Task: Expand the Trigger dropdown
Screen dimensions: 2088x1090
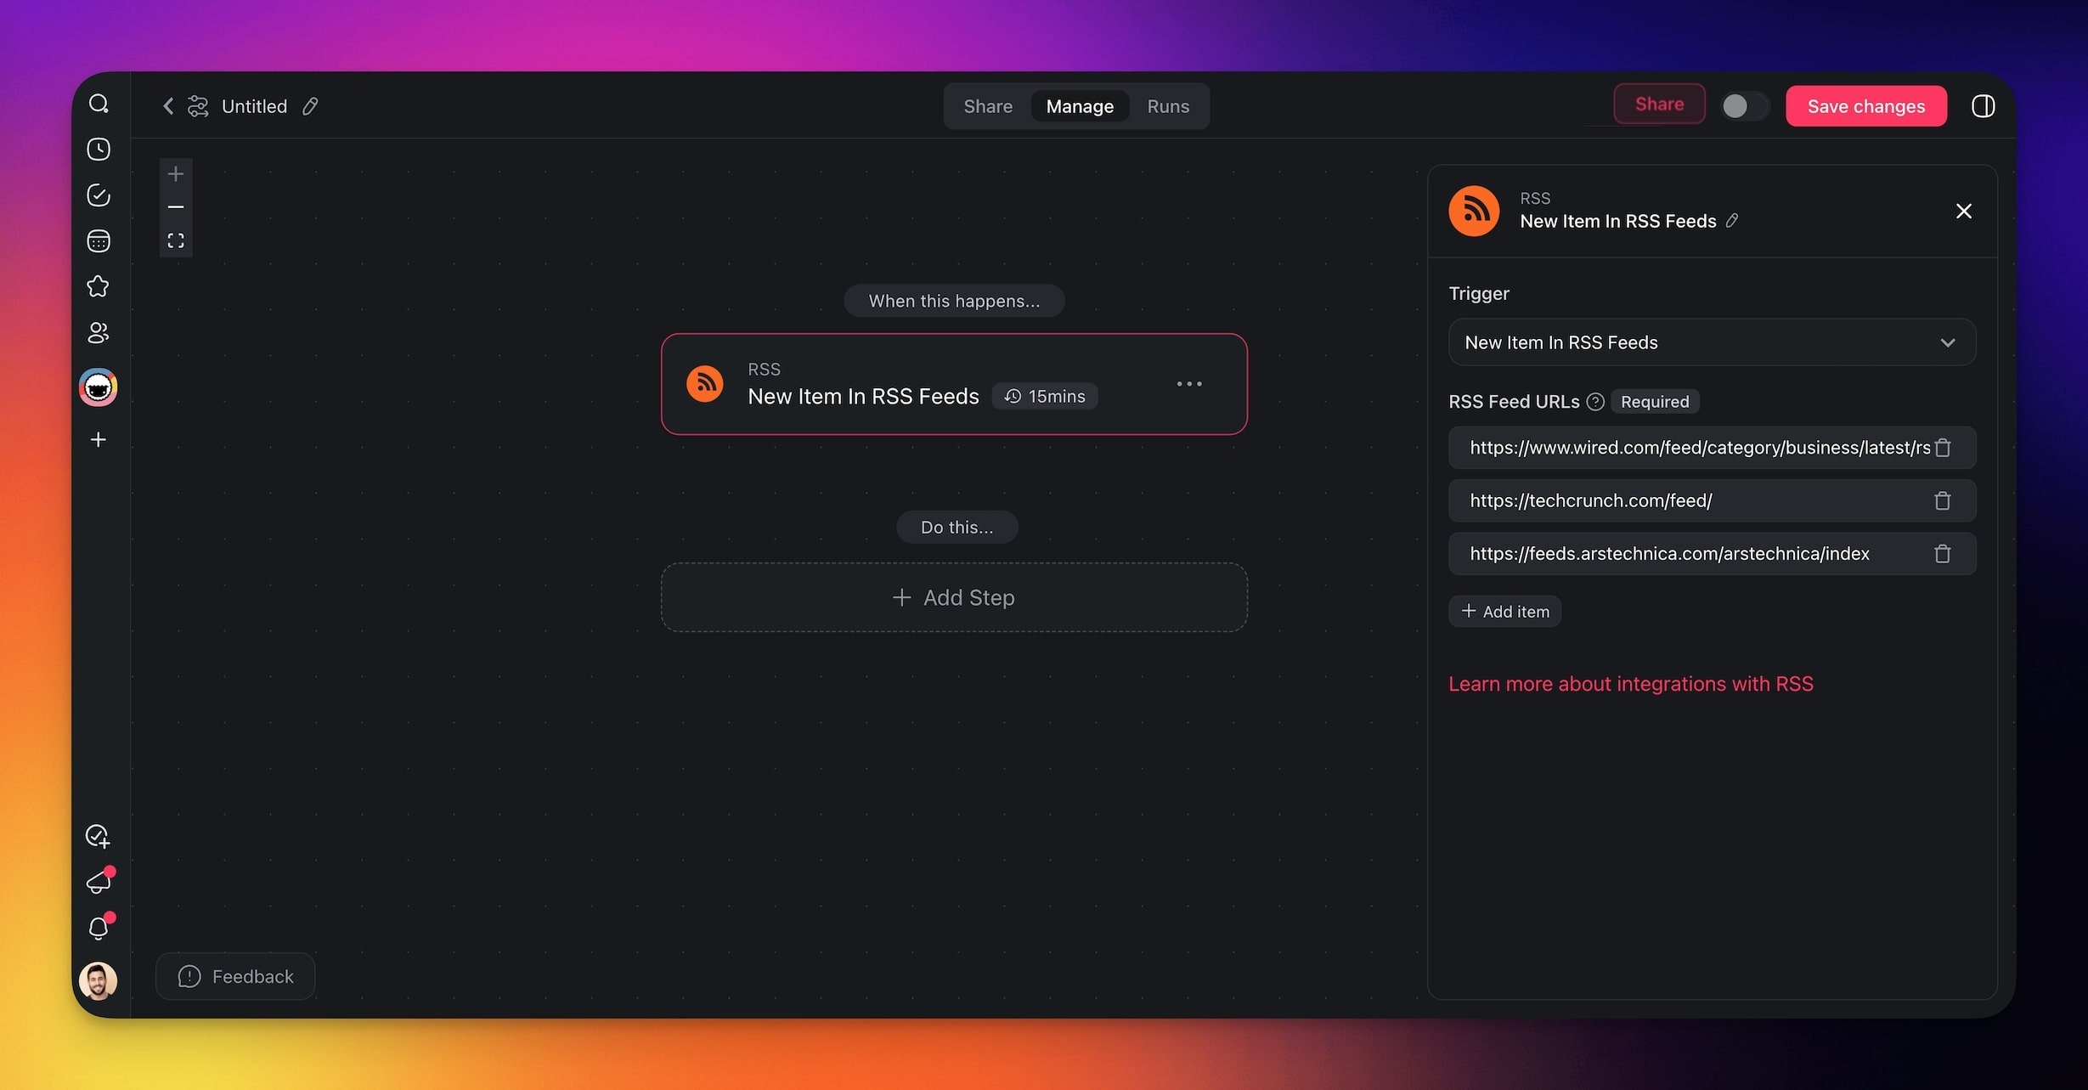Action: (1712, 342)
